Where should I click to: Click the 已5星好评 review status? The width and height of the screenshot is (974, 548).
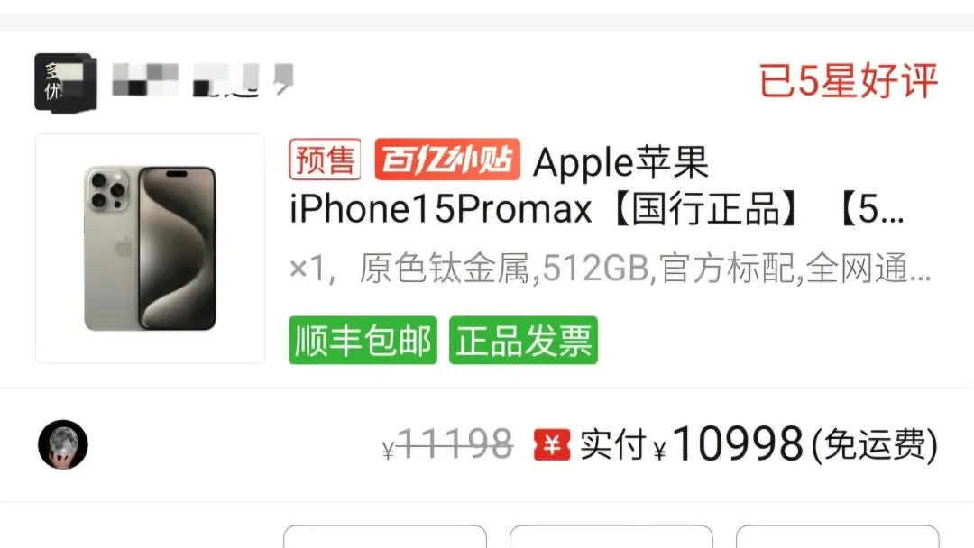[848, 81]
